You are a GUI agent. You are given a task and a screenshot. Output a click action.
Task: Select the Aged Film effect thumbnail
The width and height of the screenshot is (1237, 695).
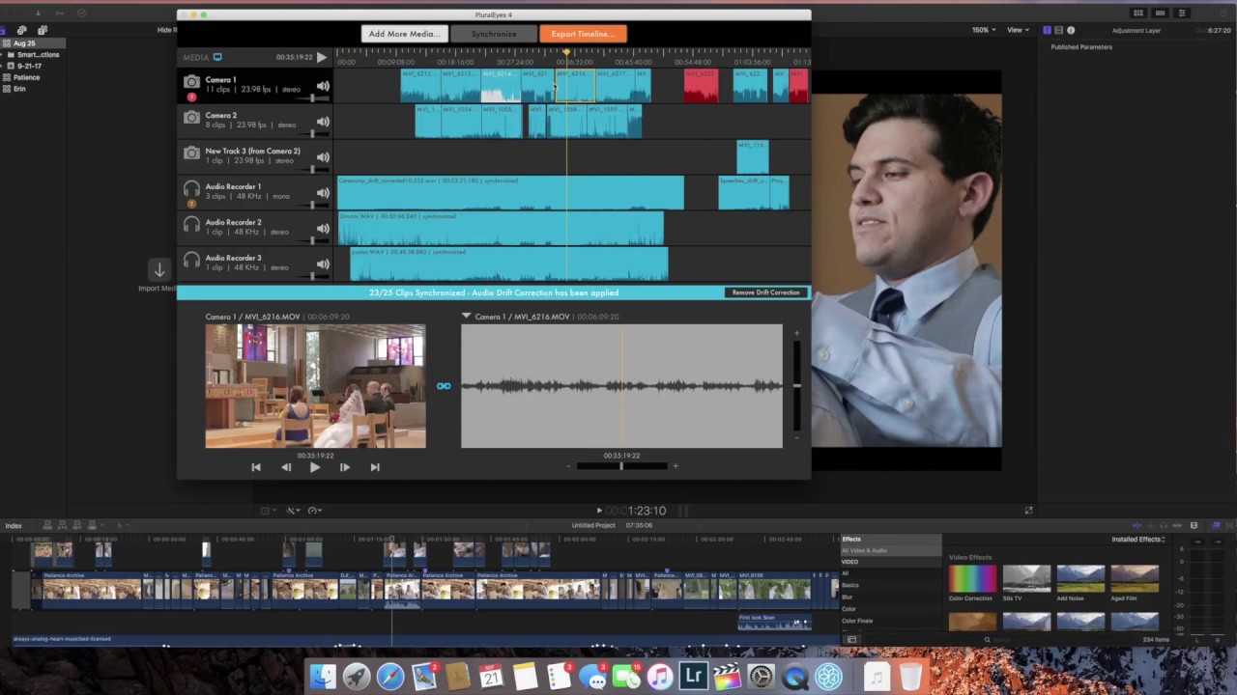point(1135,578)
